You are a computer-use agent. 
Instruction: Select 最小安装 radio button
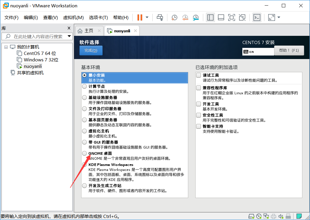84,75
